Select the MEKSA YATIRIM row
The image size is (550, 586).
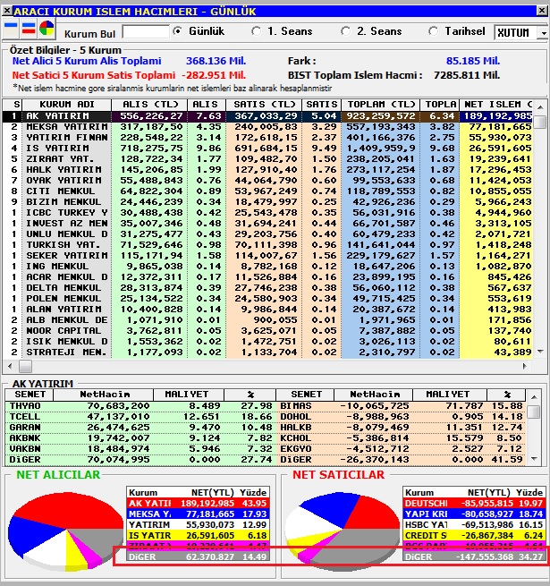click(x=268, y=127)
